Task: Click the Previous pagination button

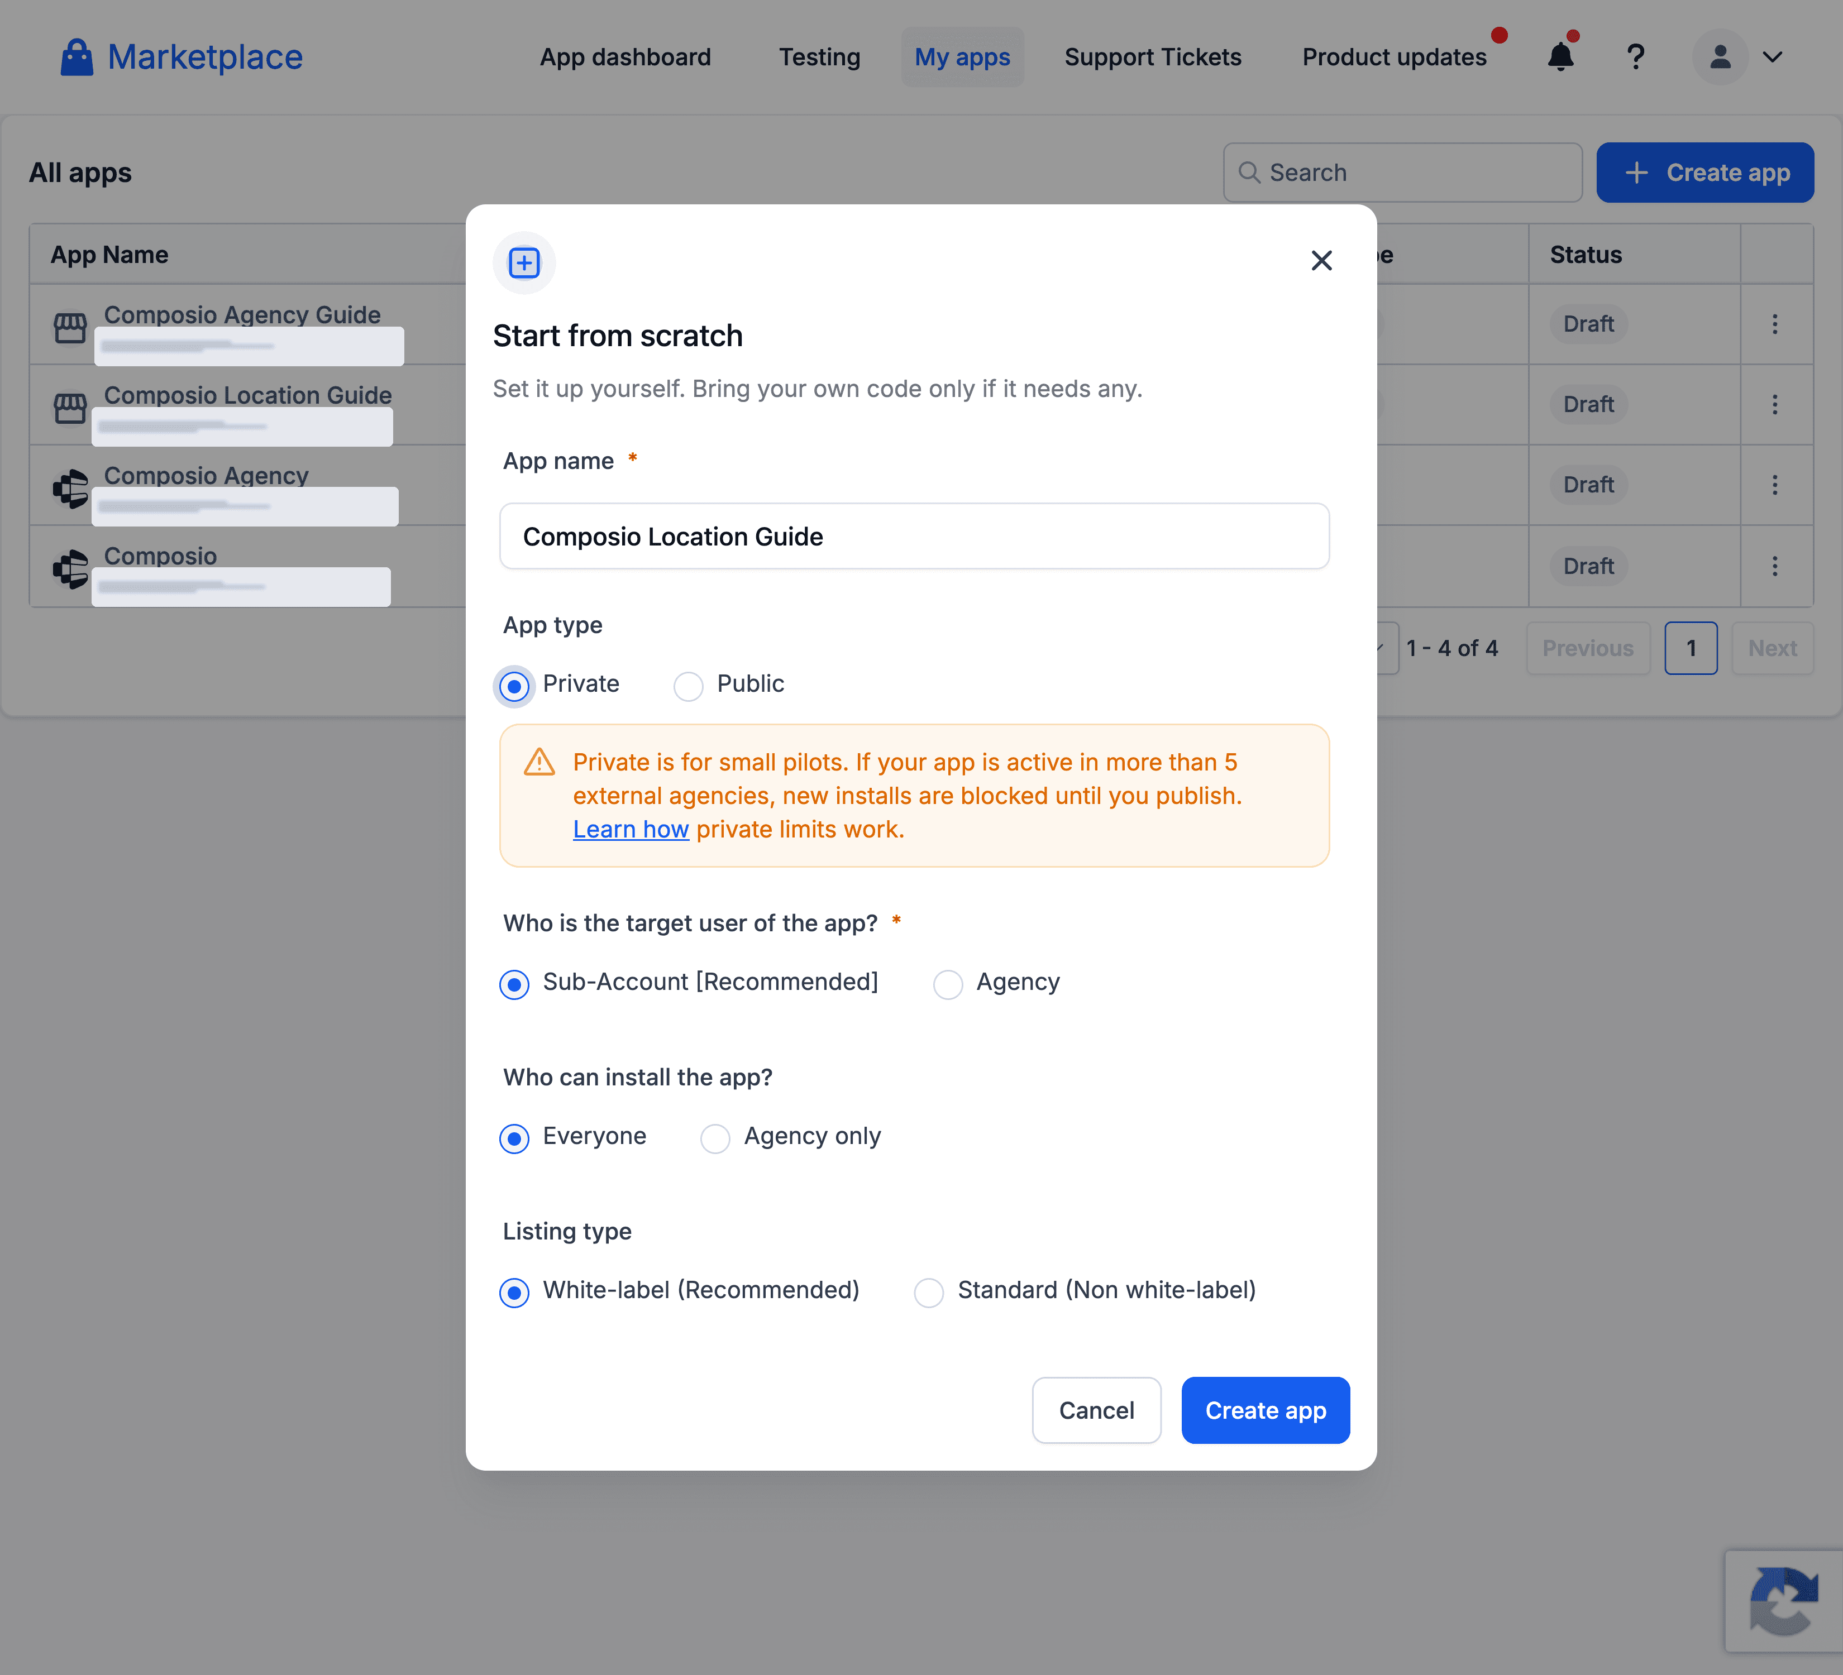Action: (1588, 648)
